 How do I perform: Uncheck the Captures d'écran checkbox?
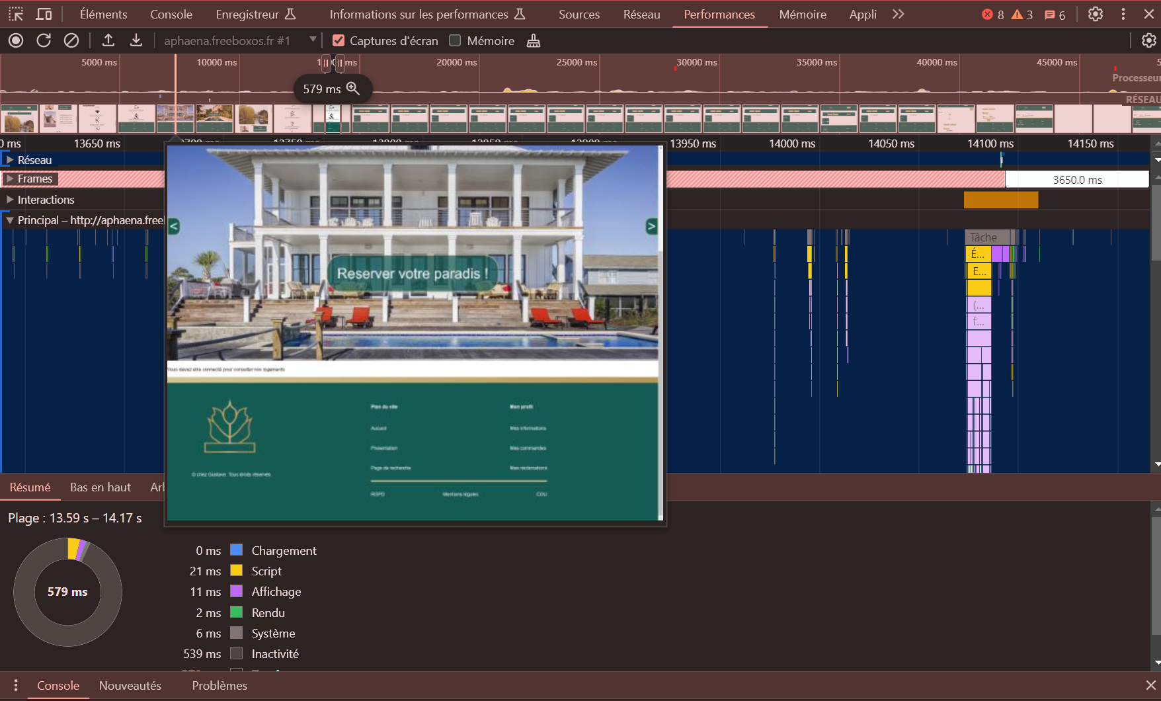coord(339,41)
